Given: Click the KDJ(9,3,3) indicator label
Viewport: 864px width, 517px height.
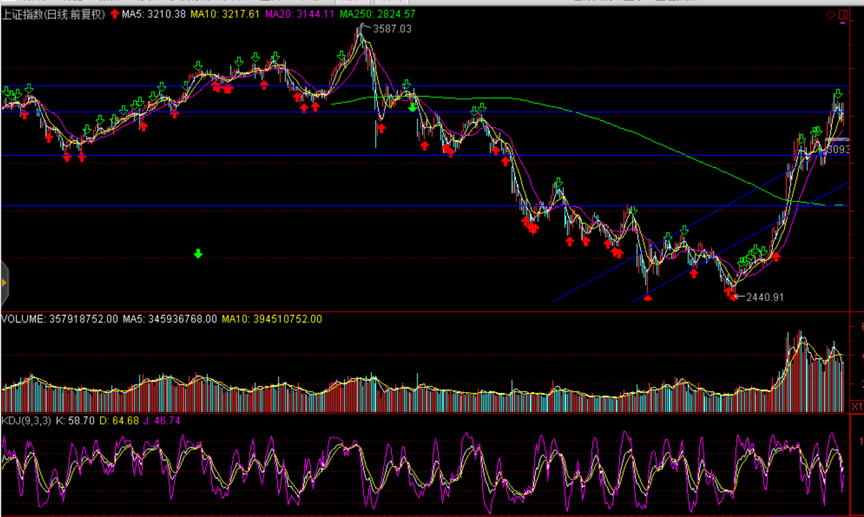Looking at the screenshot, I should (27, 421).
